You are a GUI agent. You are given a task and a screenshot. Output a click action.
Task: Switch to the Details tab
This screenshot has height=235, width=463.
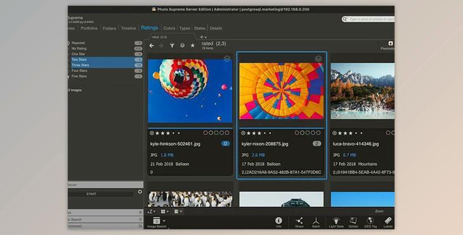click(216, 29)
